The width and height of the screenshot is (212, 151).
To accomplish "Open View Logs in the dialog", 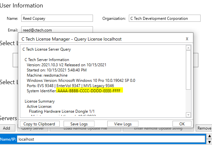I will [123, 124].
